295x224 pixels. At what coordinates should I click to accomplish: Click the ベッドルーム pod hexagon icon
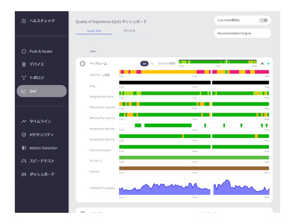(83, 64)
